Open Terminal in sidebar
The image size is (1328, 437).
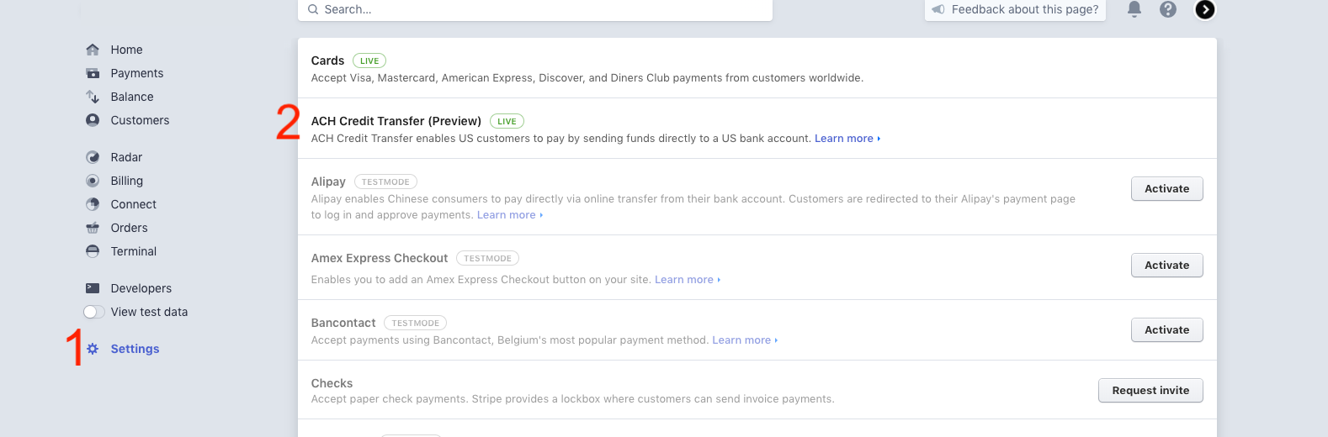click(134, 251)
